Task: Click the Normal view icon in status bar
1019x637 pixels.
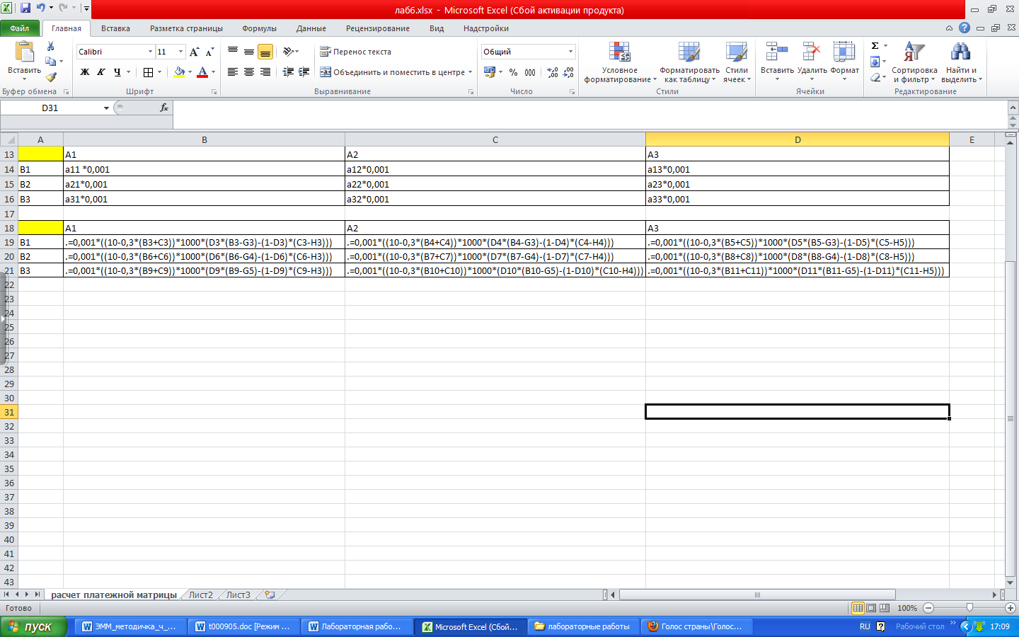Action: click(x=858, y=608)
